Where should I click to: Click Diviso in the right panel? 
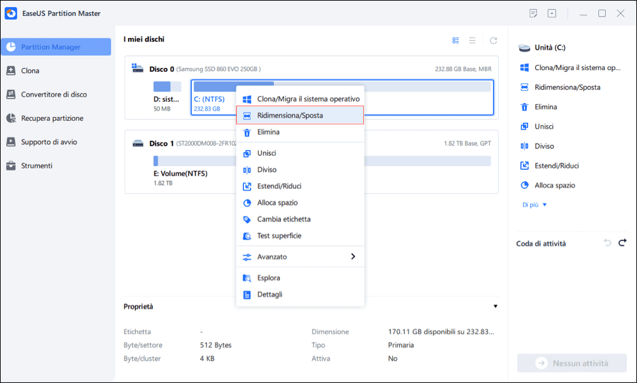click(x=537, y=146)
